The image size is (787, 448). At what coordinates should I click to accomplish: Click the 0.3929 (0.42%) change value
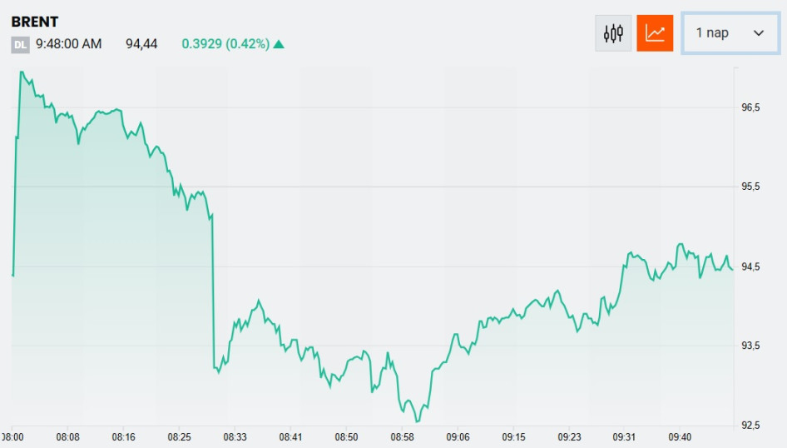point(225,44)
